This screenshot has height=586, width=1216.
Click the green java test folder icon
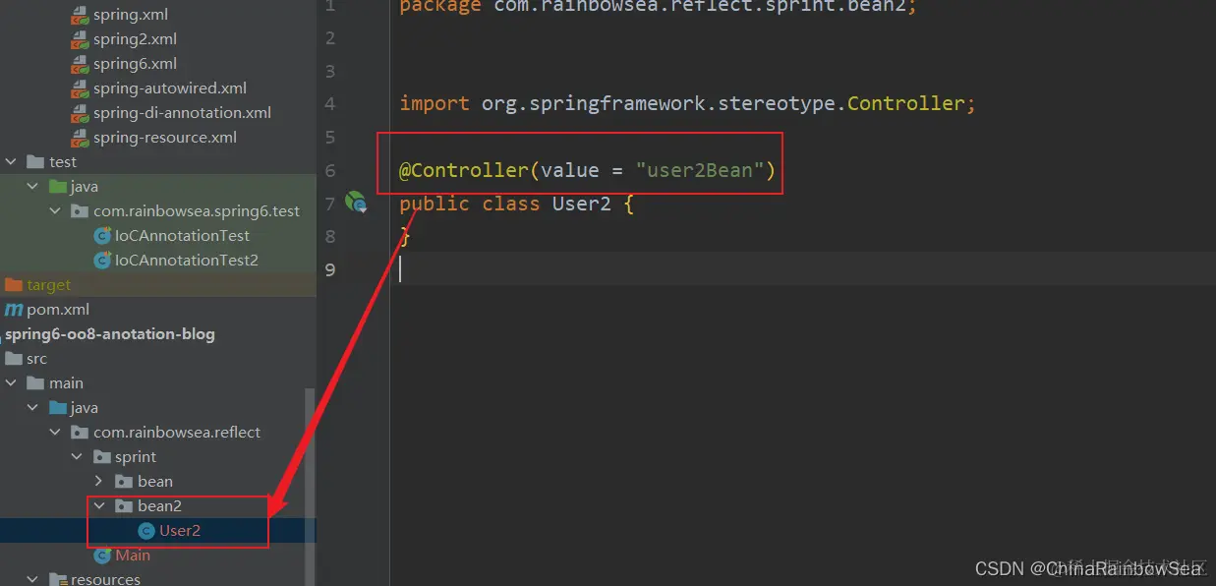[57, 187]
